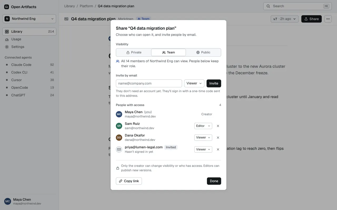
Task: Change Dana Okafor's Viewer role
Action: coord(203,138)
